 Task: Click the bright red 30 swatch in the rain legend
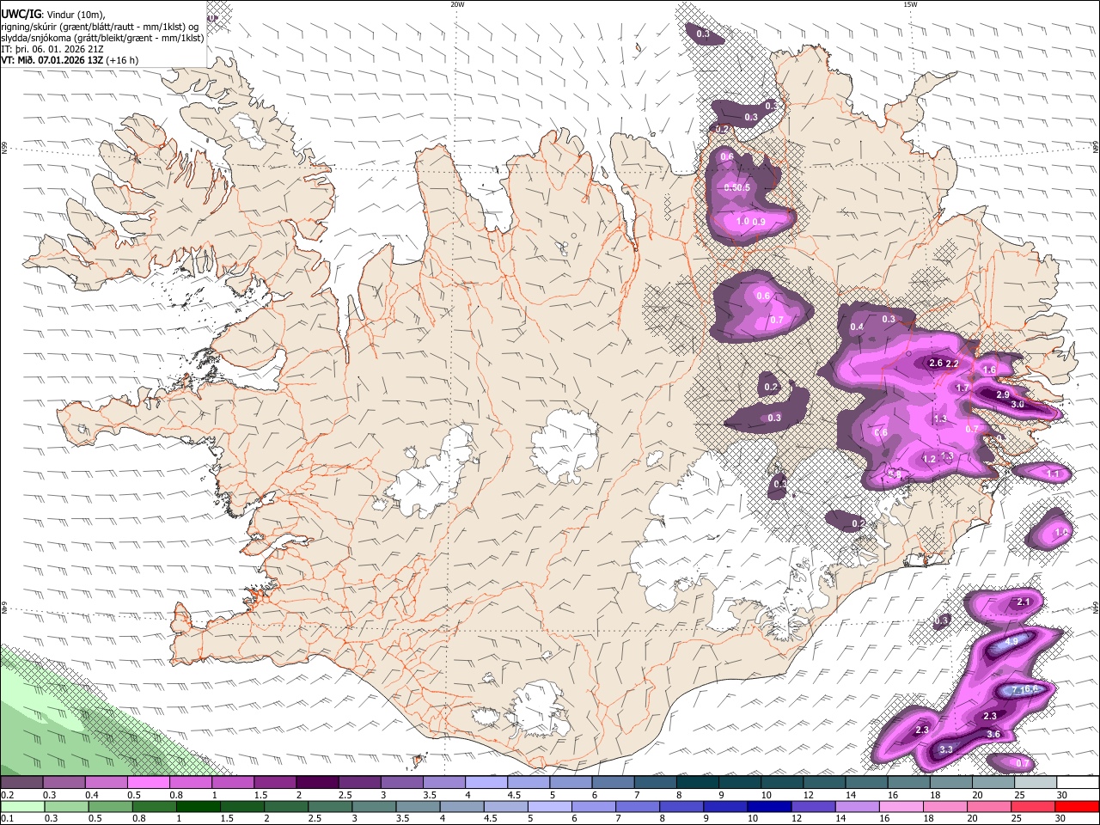point(1078,806)
